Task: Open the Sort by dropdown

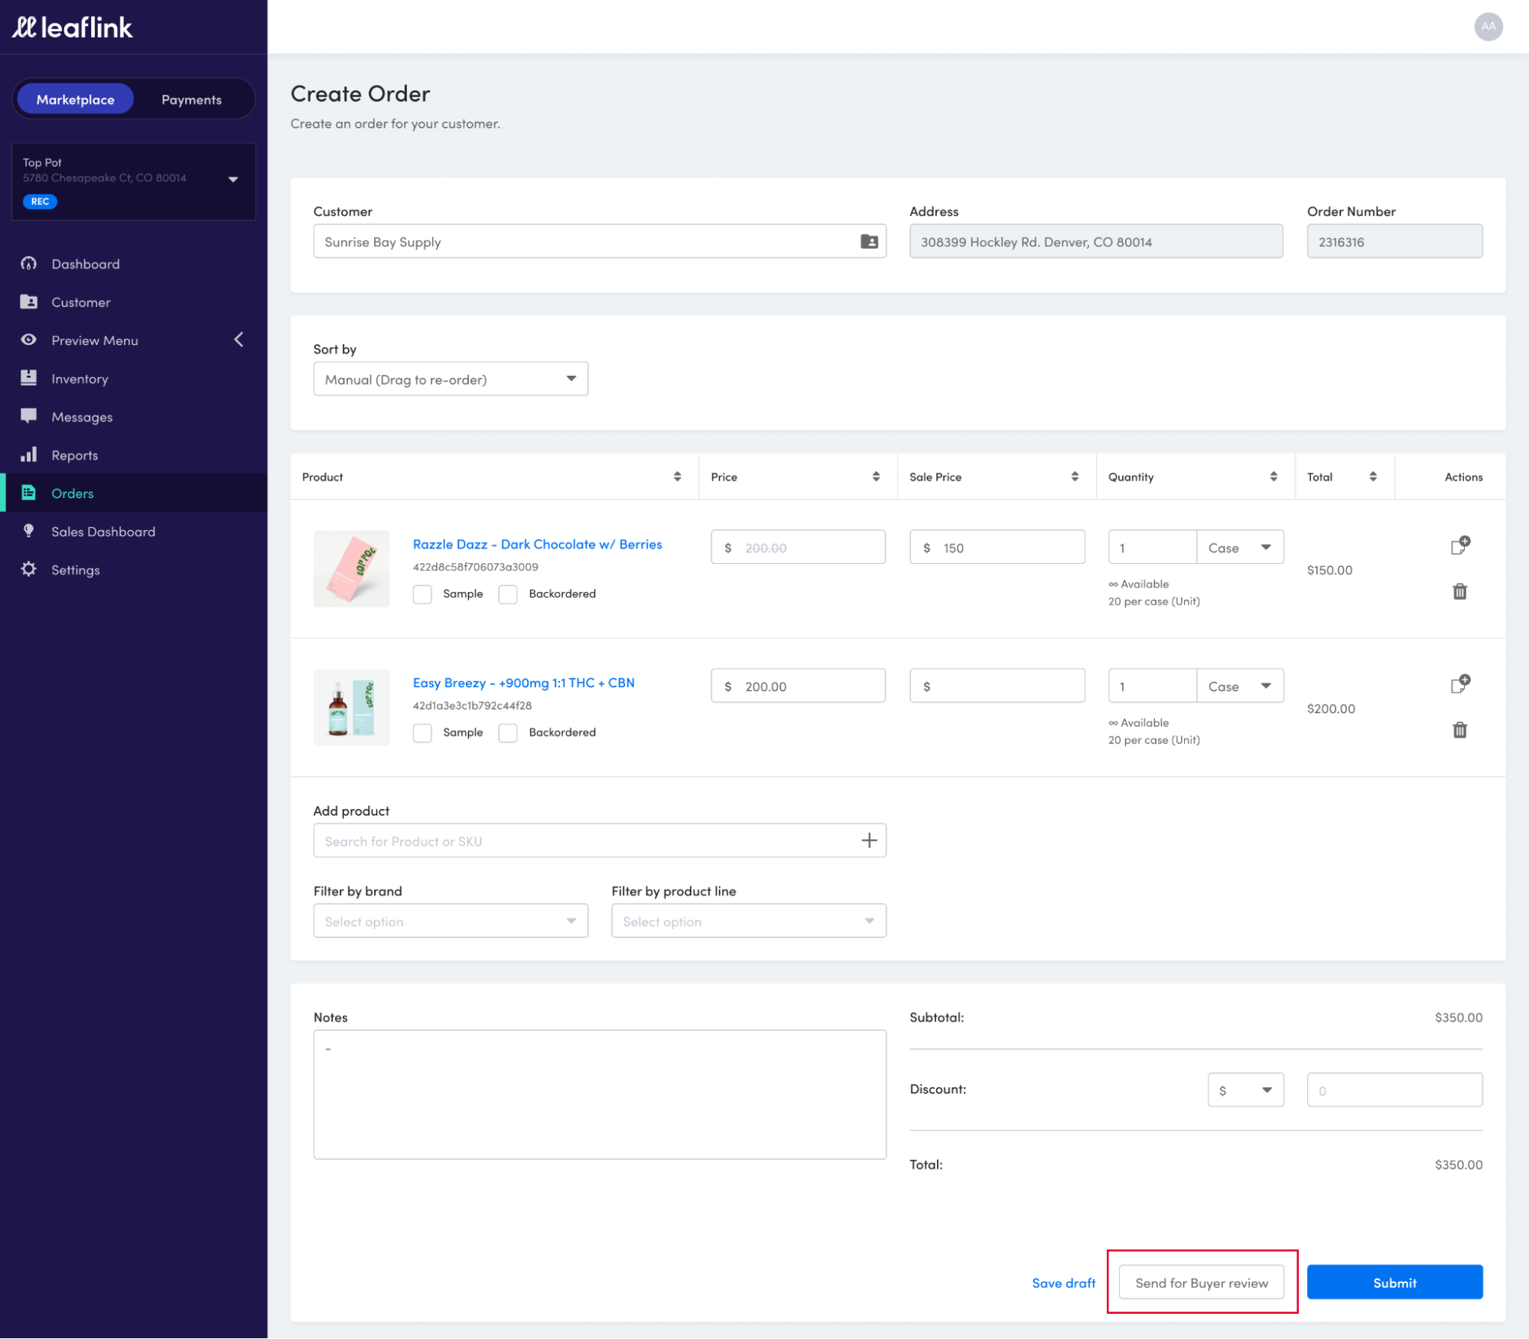Action: coord(451,380)
